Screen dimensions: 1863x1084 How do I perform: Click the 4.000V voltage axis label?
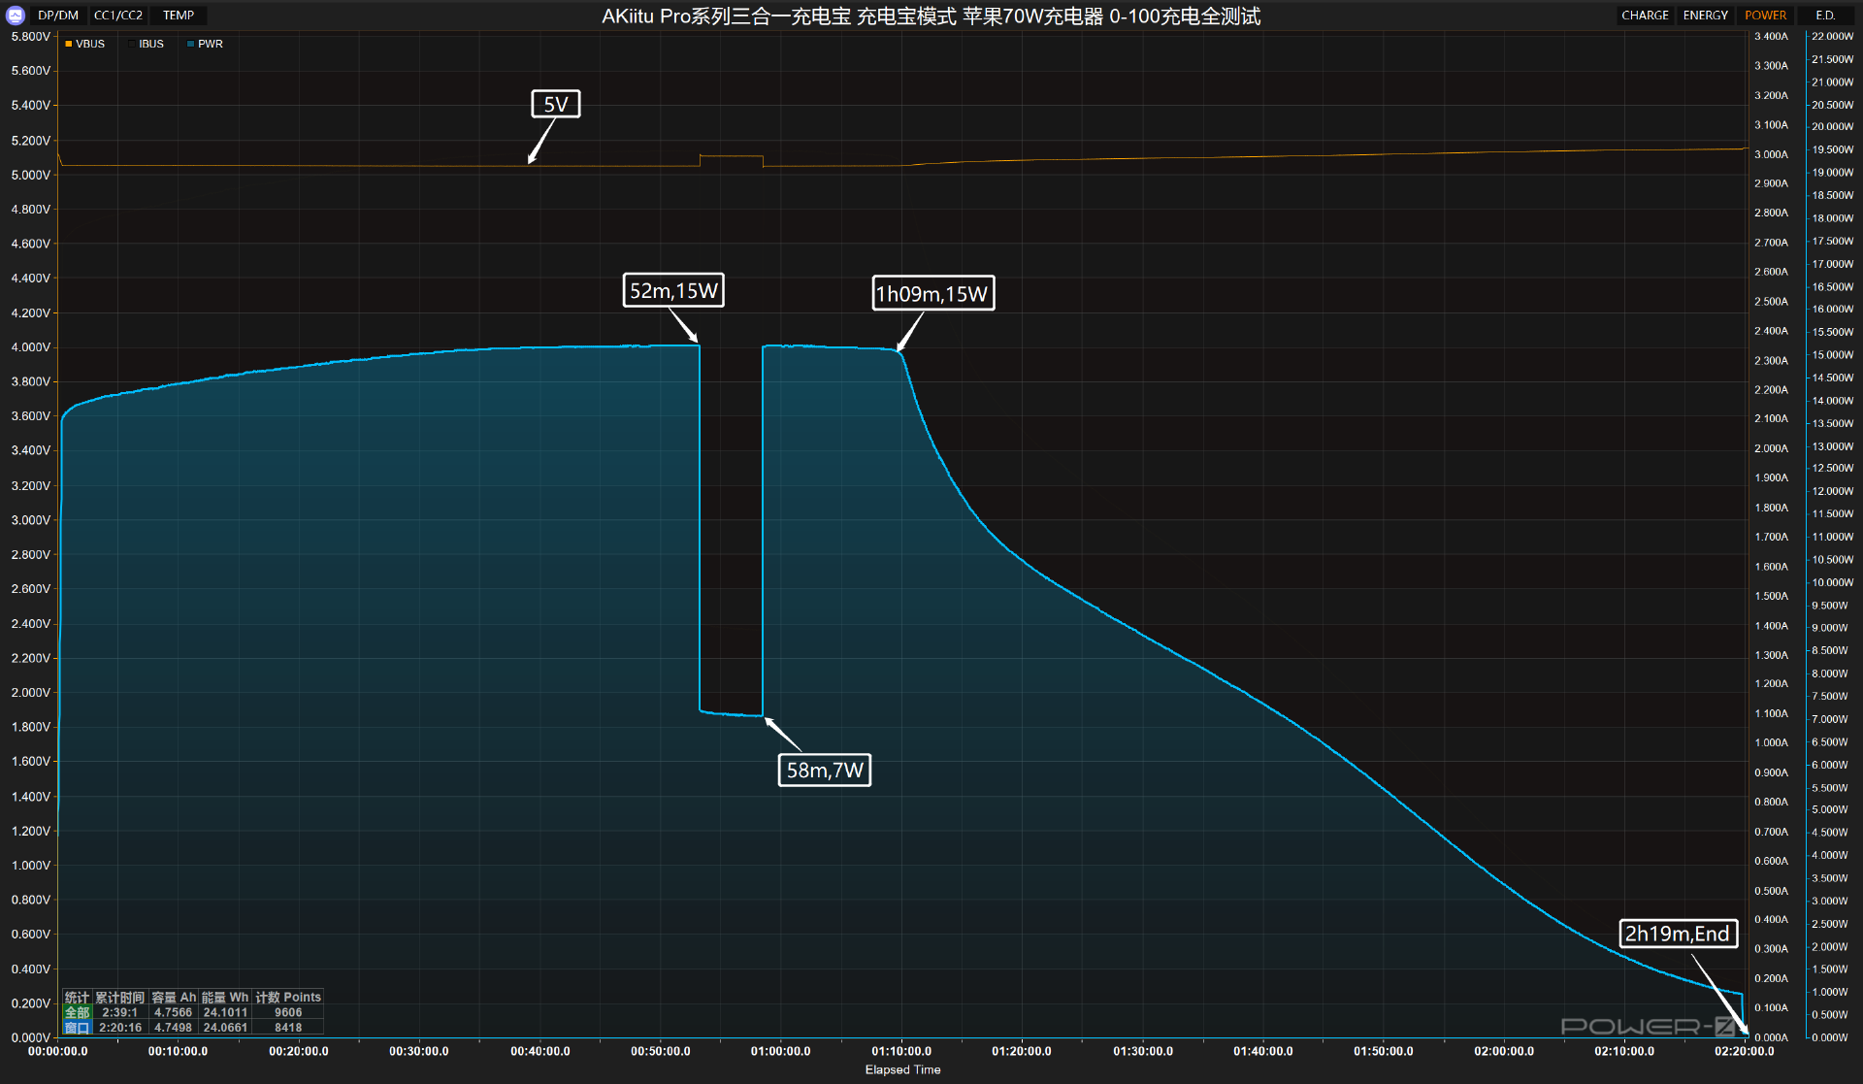(30, 347)
